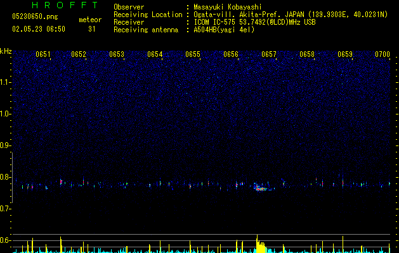Click the 0.6 frequency axis label

click(x=5, y=240)
